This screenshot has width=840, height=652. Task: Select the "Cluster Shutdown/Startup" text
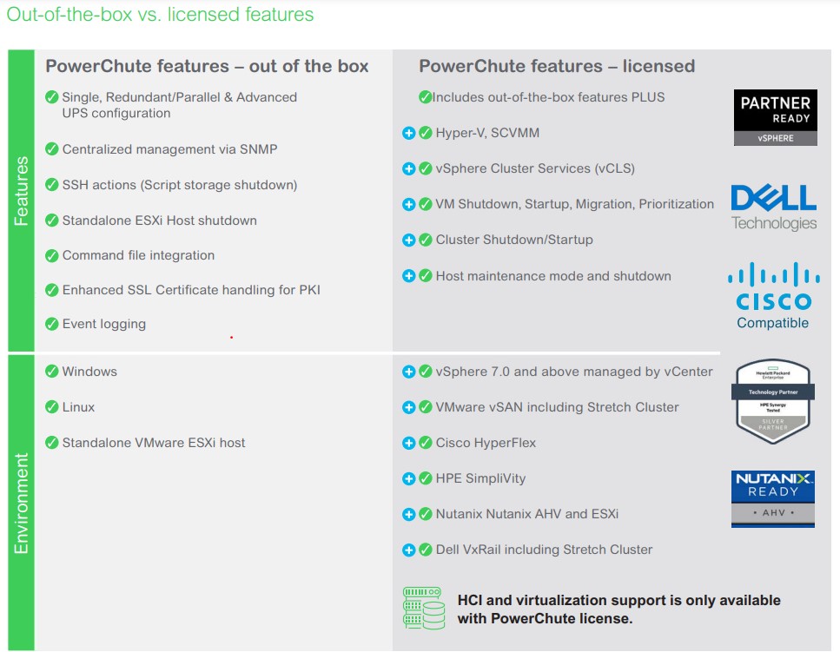click(514, 240)
